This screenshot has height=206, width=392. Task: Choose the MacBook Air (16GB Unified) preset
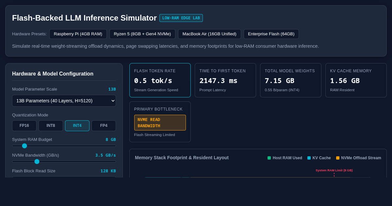pos(209,34)
